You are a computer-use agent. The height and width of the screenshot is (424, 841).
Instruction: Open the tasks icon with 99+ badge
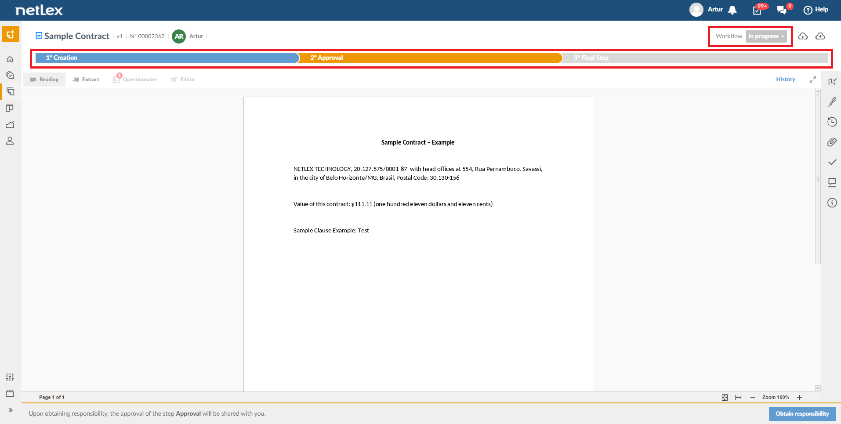click(758, 10)
